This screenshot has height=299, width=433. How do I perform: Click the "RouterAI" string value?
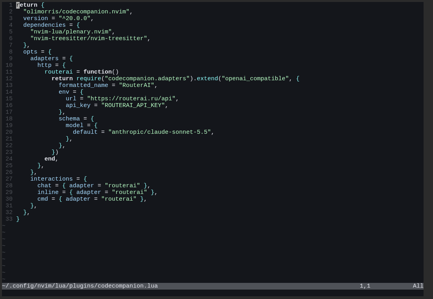pos(137,85)
